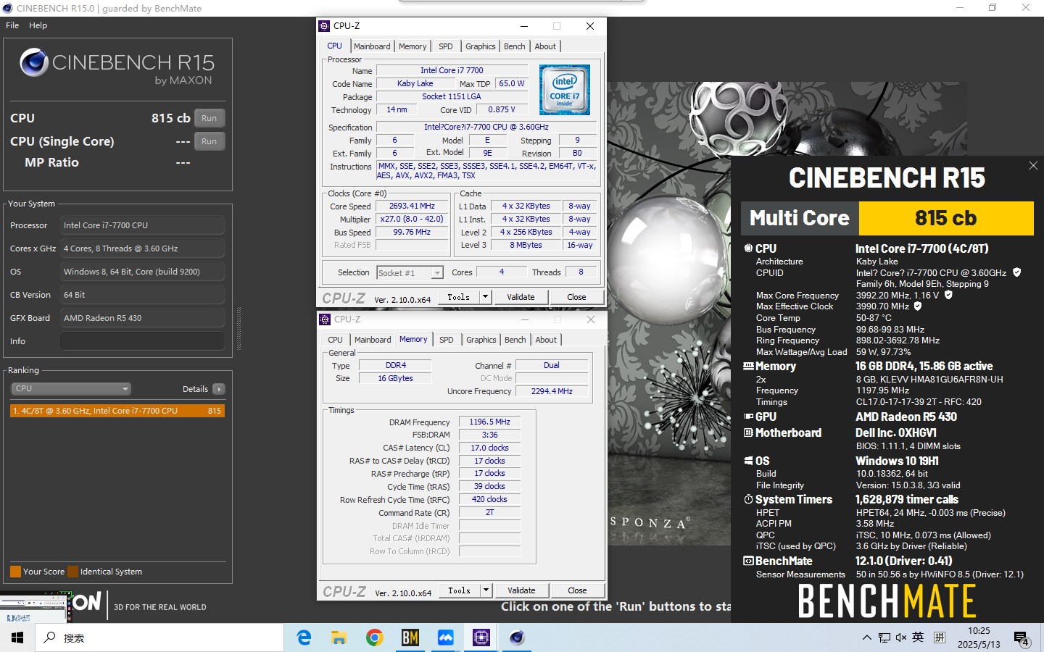This screenshot has height=652, width=1044.
Task: Switch to Mainboard tab in upper CPU-Z
Action: point(372,46)
